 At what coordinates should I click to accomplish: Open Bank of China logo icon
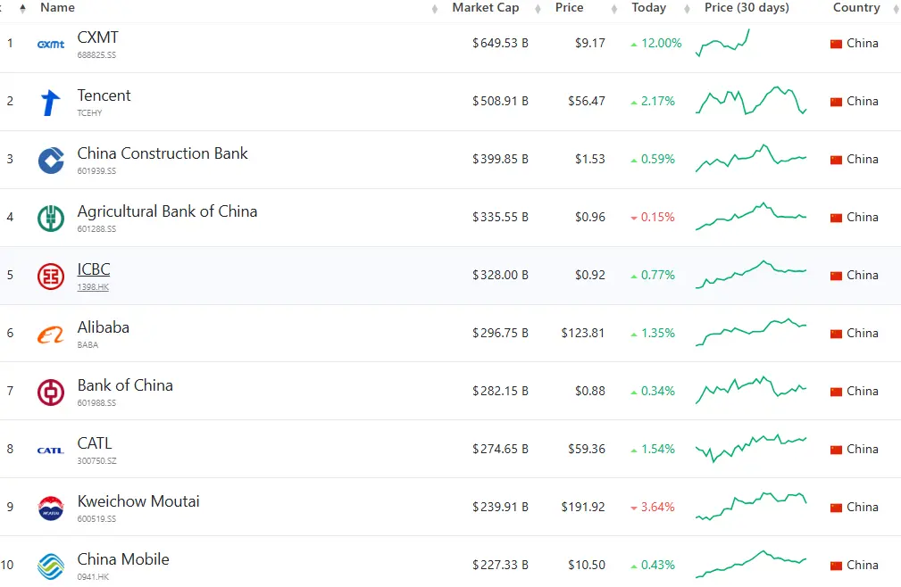pos(51,393)
